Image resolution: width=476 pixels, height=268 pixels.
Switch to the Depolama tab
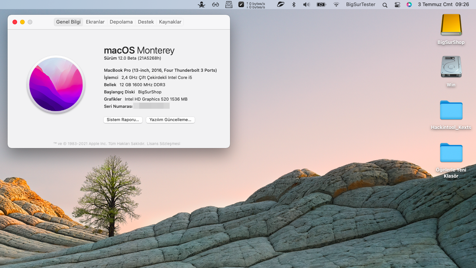click(x=121, y=22)
